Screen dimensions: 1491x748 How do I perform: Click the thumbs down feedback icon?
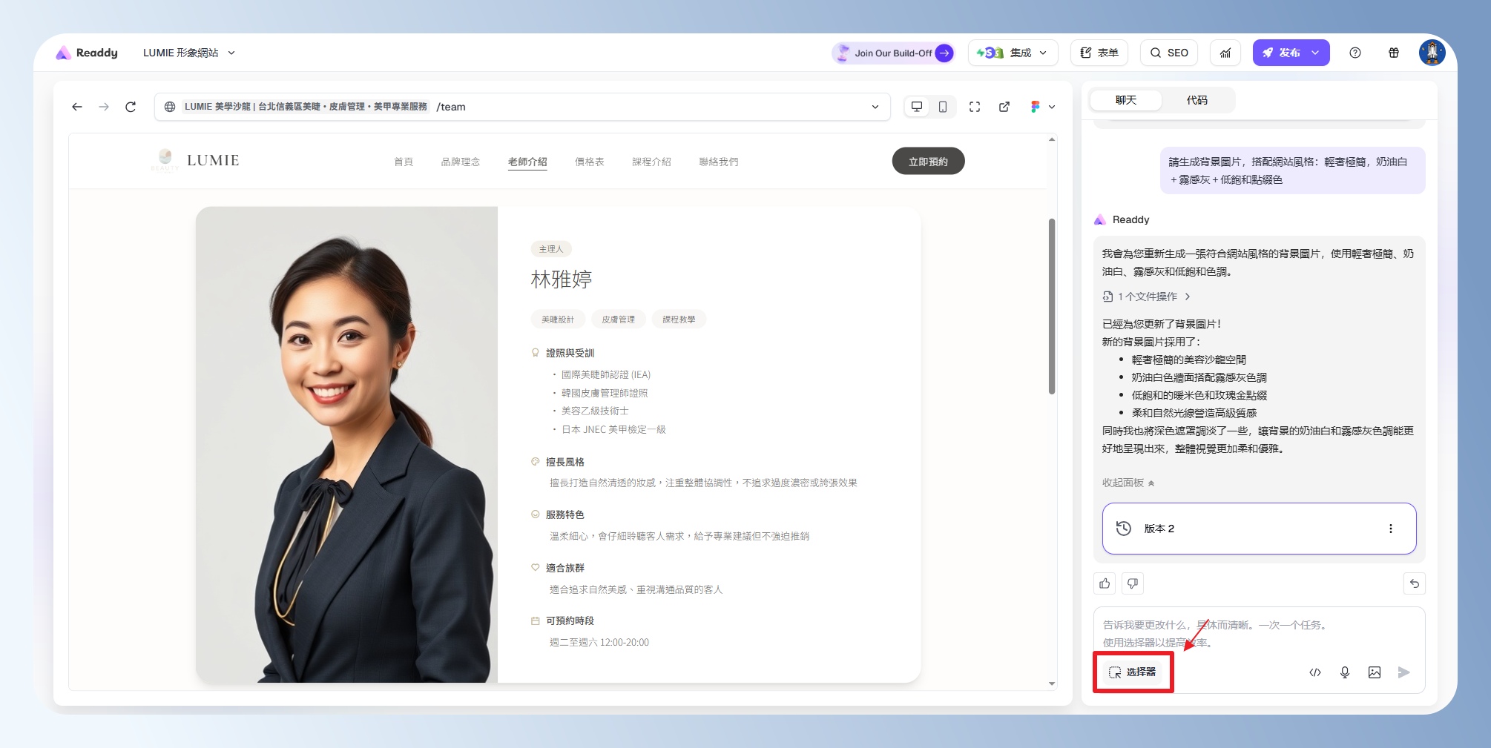(1133, 583)
